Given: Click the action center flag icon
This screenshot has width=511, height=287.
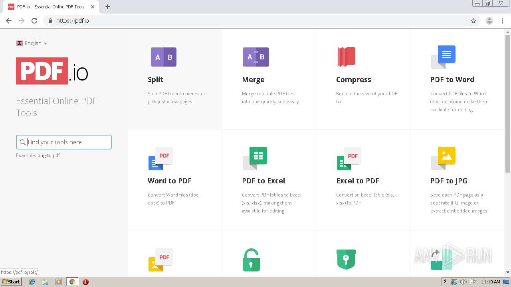Looking at the screenshot, I should [x=473, y=282].
